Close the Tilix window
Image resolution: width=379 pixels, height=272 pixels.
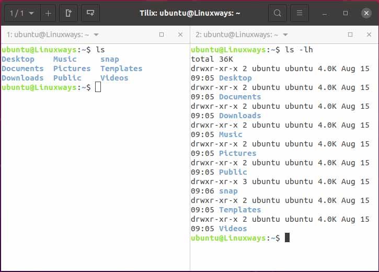point(366,13)
